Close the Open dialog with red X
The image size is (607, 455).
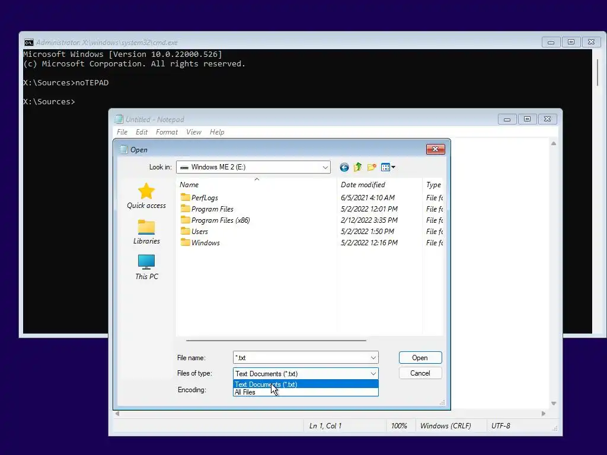436,149
